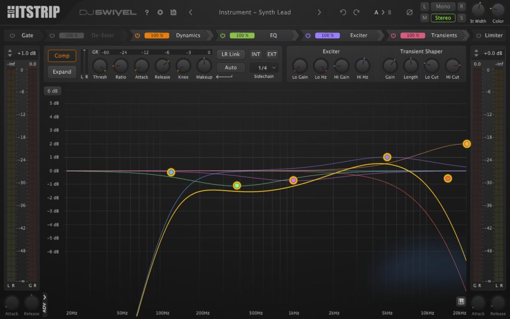Open help via the question mark icon
The height and width of the screenshot is (319, 510).
(x=147, y=12)
